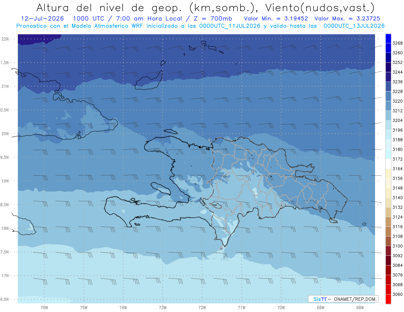Click the "22N" latitude label
The width and height of the screenshot is (404, 312).
click(x=5, y=39)
